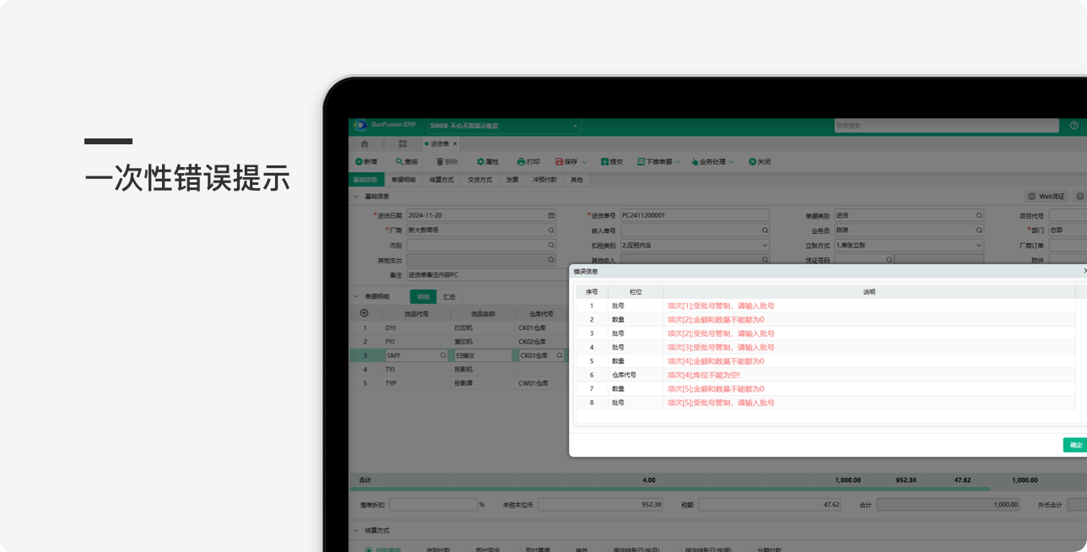Click the Web凭证 button
Image resolution: width=1087 pixels, height=552 pixels.
pos(1046,196)
